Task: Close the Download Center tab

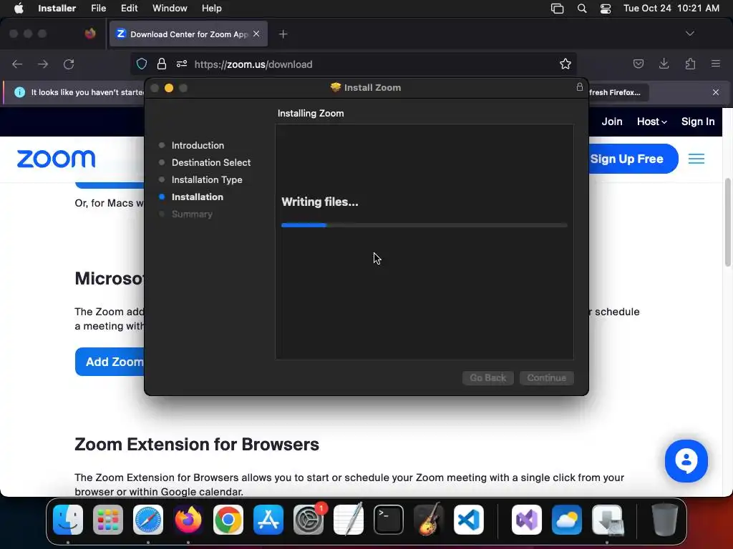Action: [x=256, y=34]
